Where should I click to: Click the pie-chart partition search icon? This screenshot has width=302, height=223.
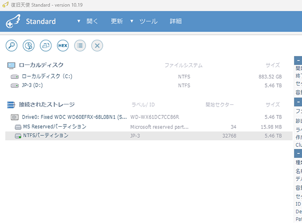point(29,45)
